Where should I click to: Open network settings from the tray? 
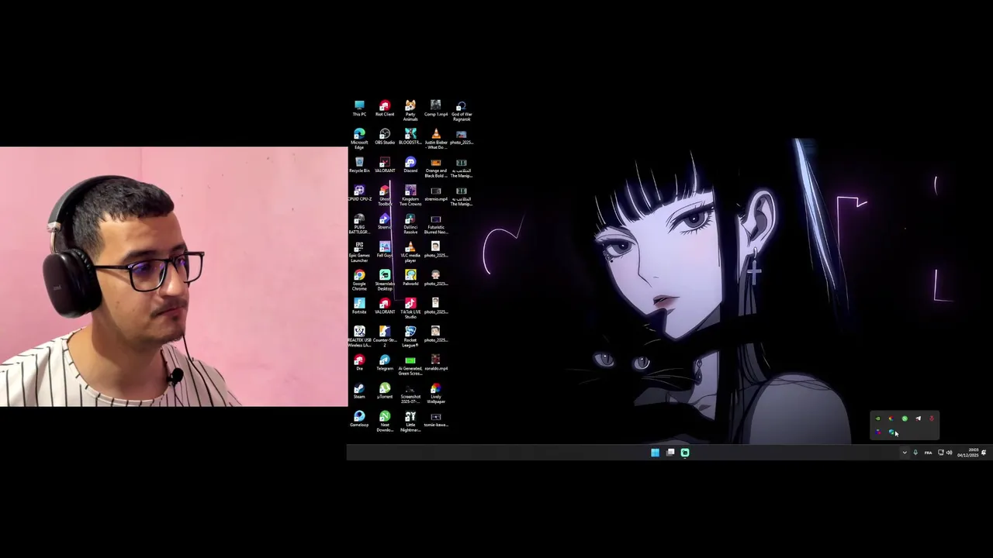[x=941, y=453]
